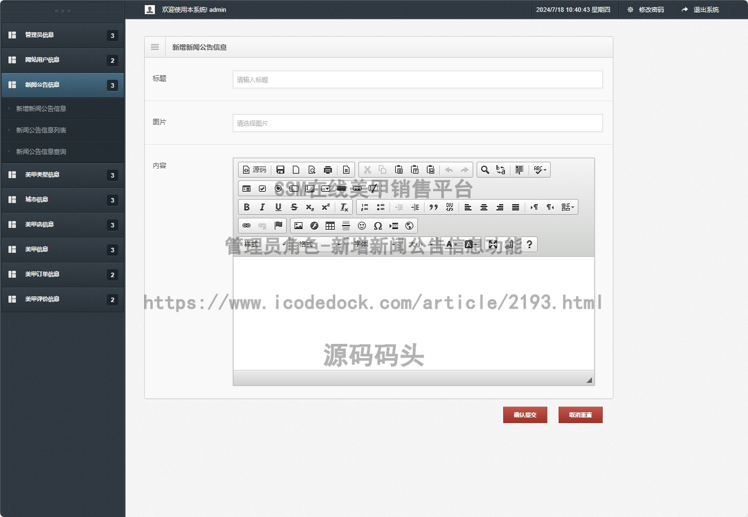This screenshot has height=517, width=748.
Task: Click the Save floppy-disk icon in the editor toolbar
Action: click(x=280, y=170)
